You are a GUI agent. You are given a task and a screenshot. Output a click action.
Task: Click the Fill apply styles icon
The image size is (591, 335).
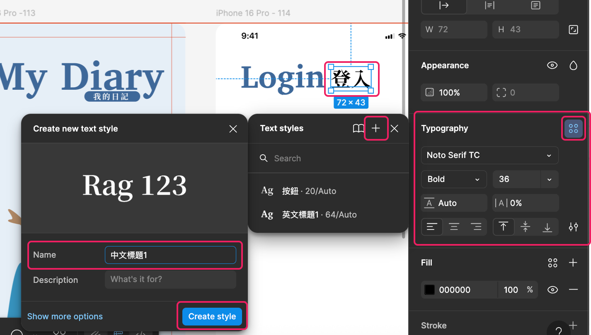tap(552, 263)
